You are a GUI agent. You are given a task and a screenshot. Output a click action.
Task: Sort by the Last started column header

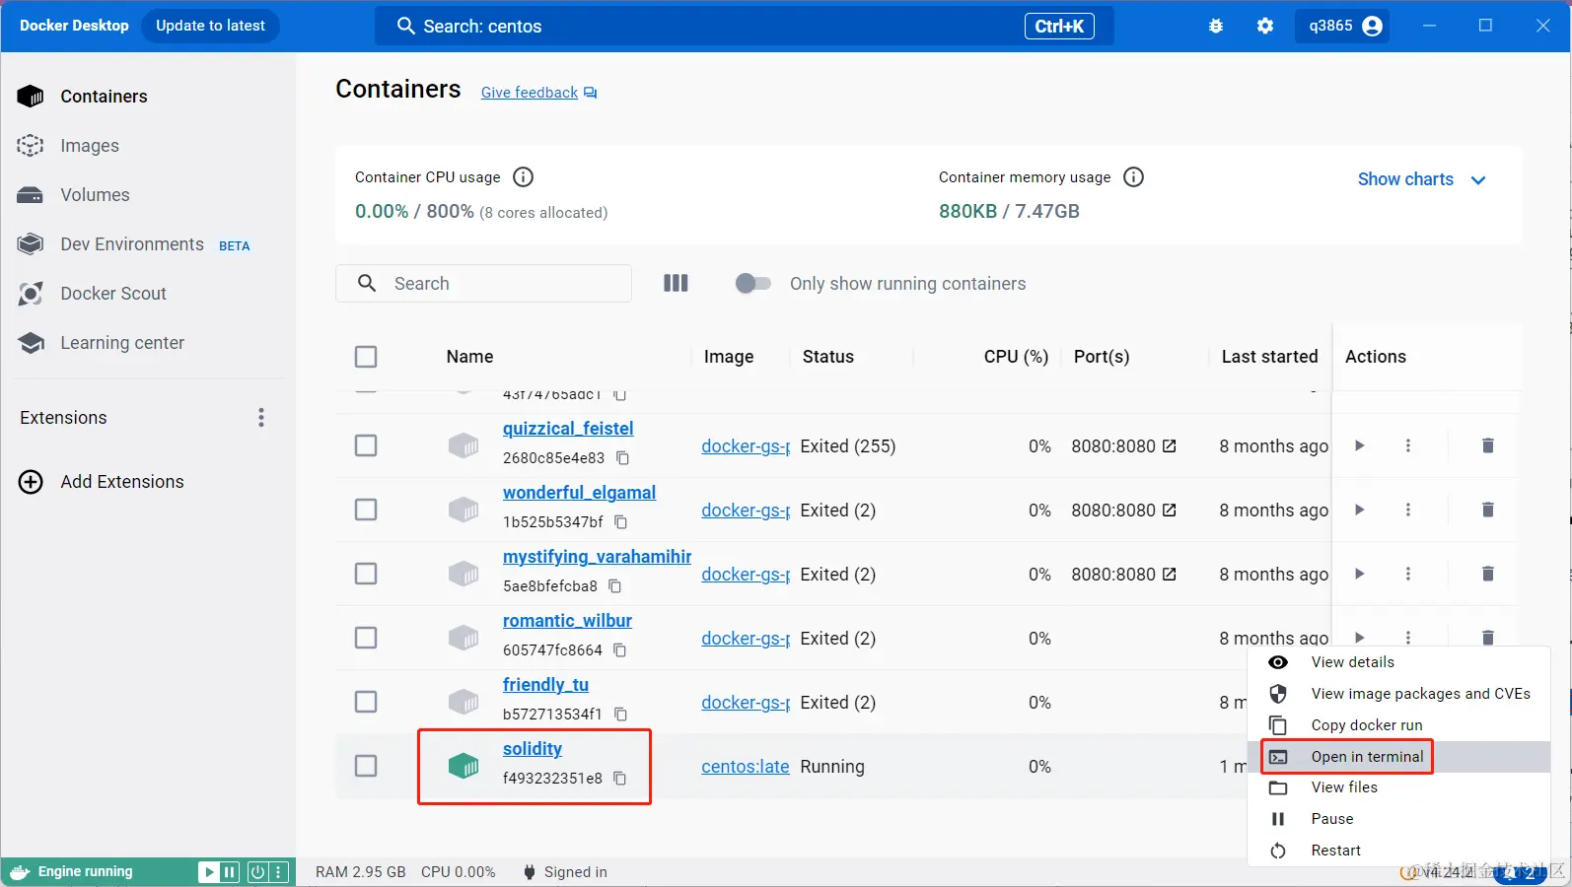tap(1269, 357)
